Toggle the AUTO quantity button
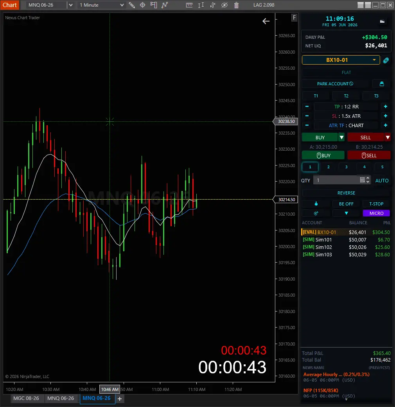395x407 pixels. 382,181
